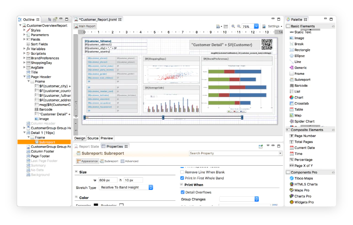Collapse the Composite Elements palette drawer
This screenshot has width=353, height=225.
click(x=333, y=130)
